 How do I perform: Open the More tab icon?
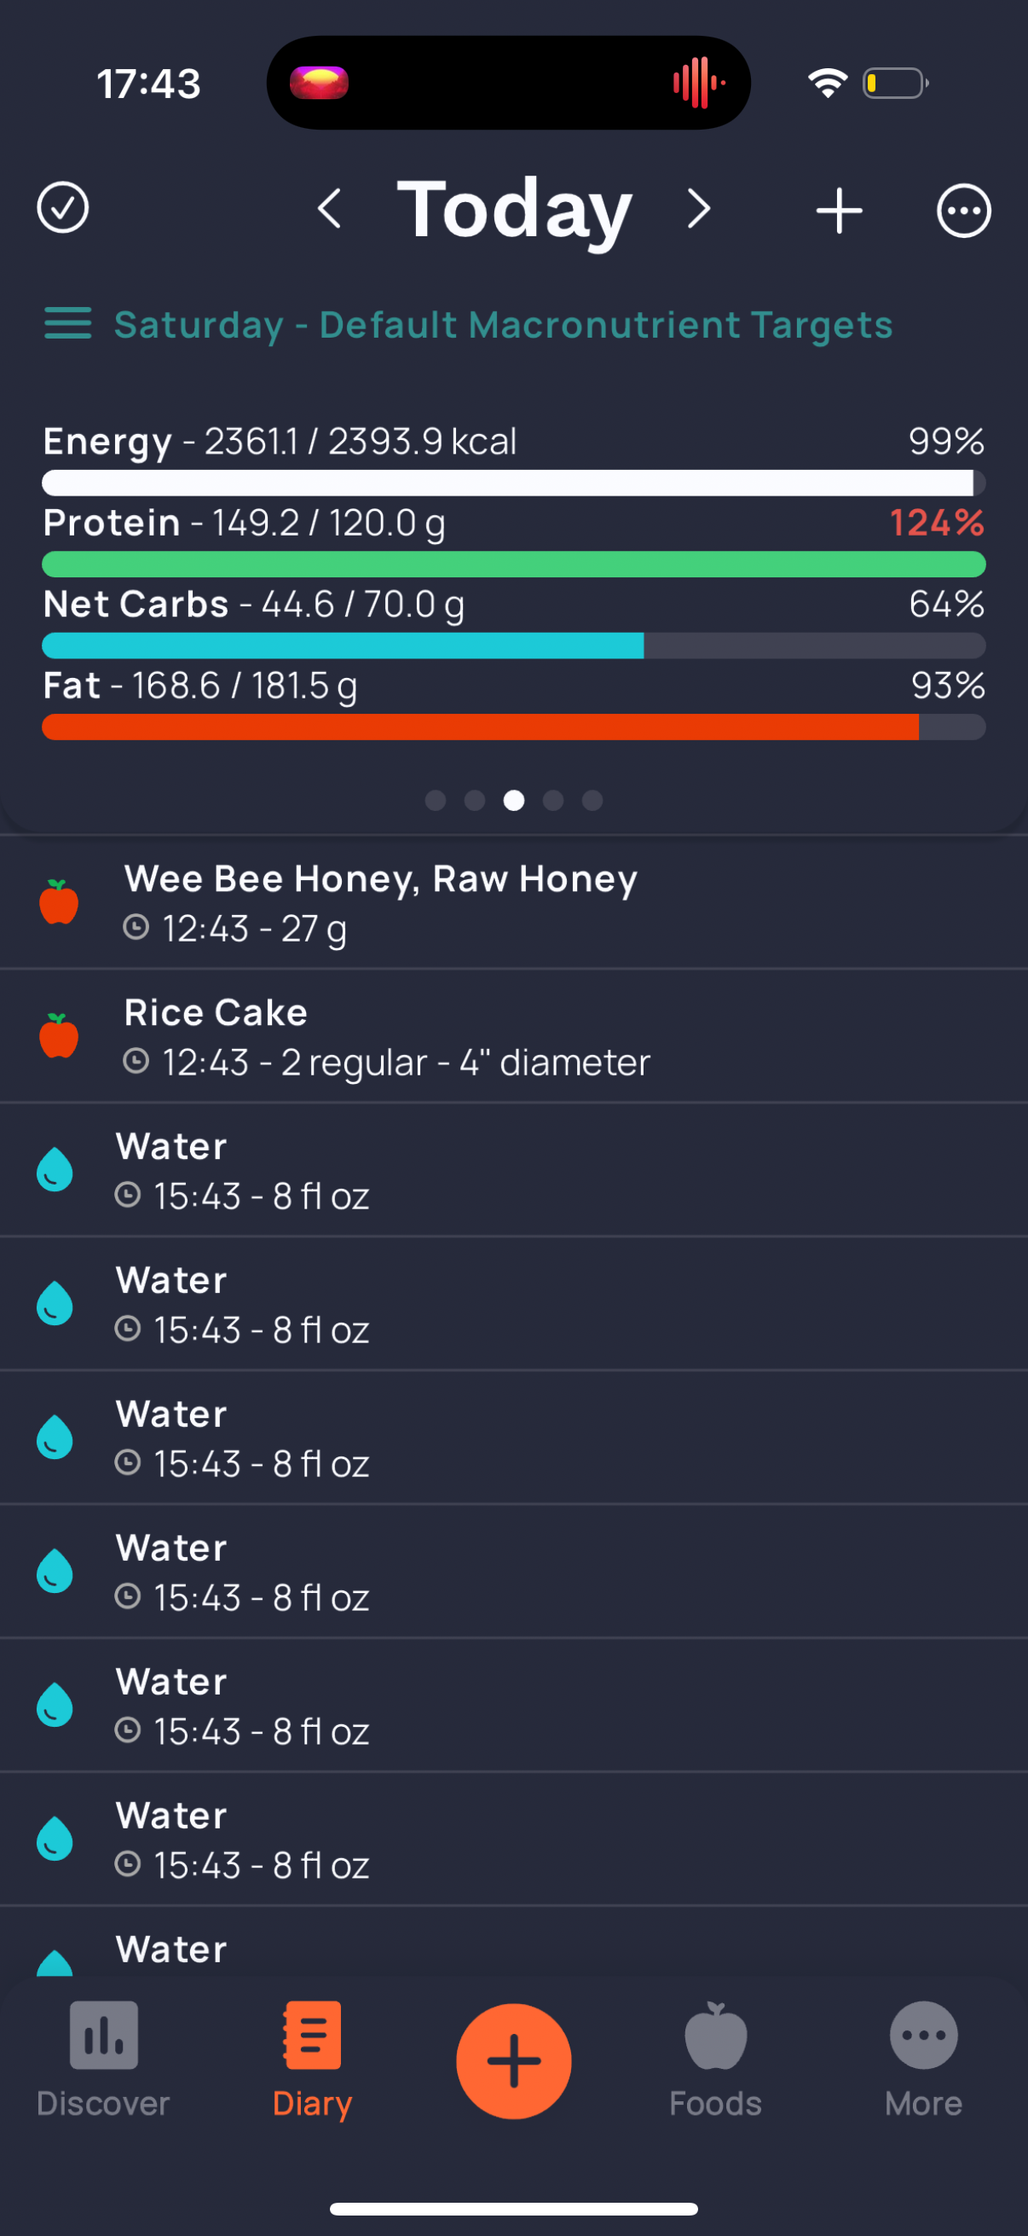coord(924,2036)
